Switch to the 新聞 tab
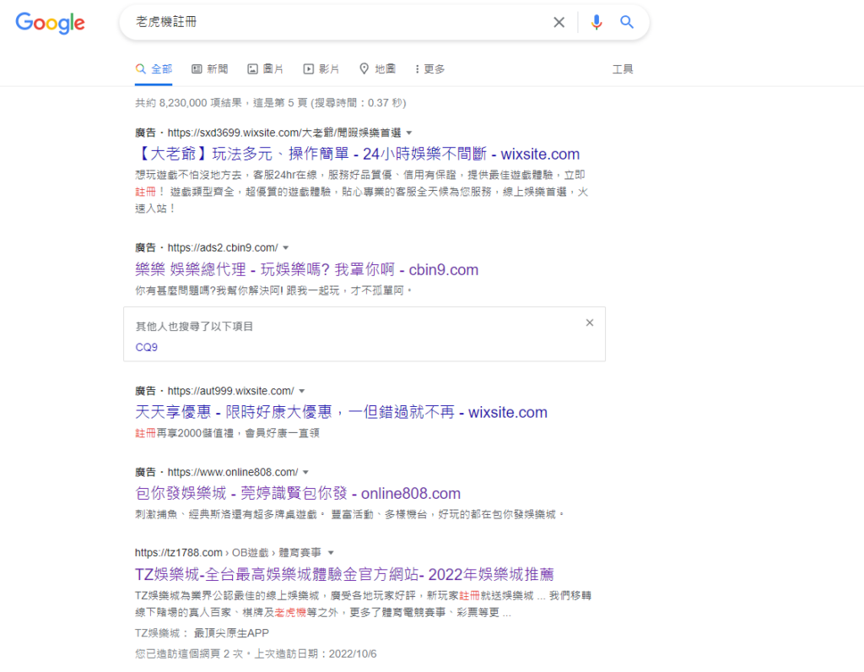This screenshot has height=672, width=864. 209,69
